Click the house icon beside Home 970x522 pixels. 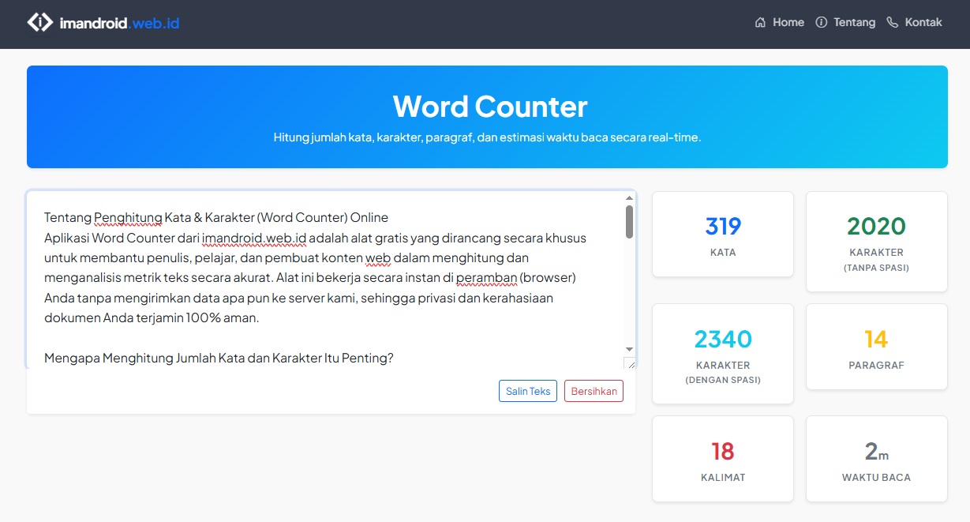(x=760, y=22)
